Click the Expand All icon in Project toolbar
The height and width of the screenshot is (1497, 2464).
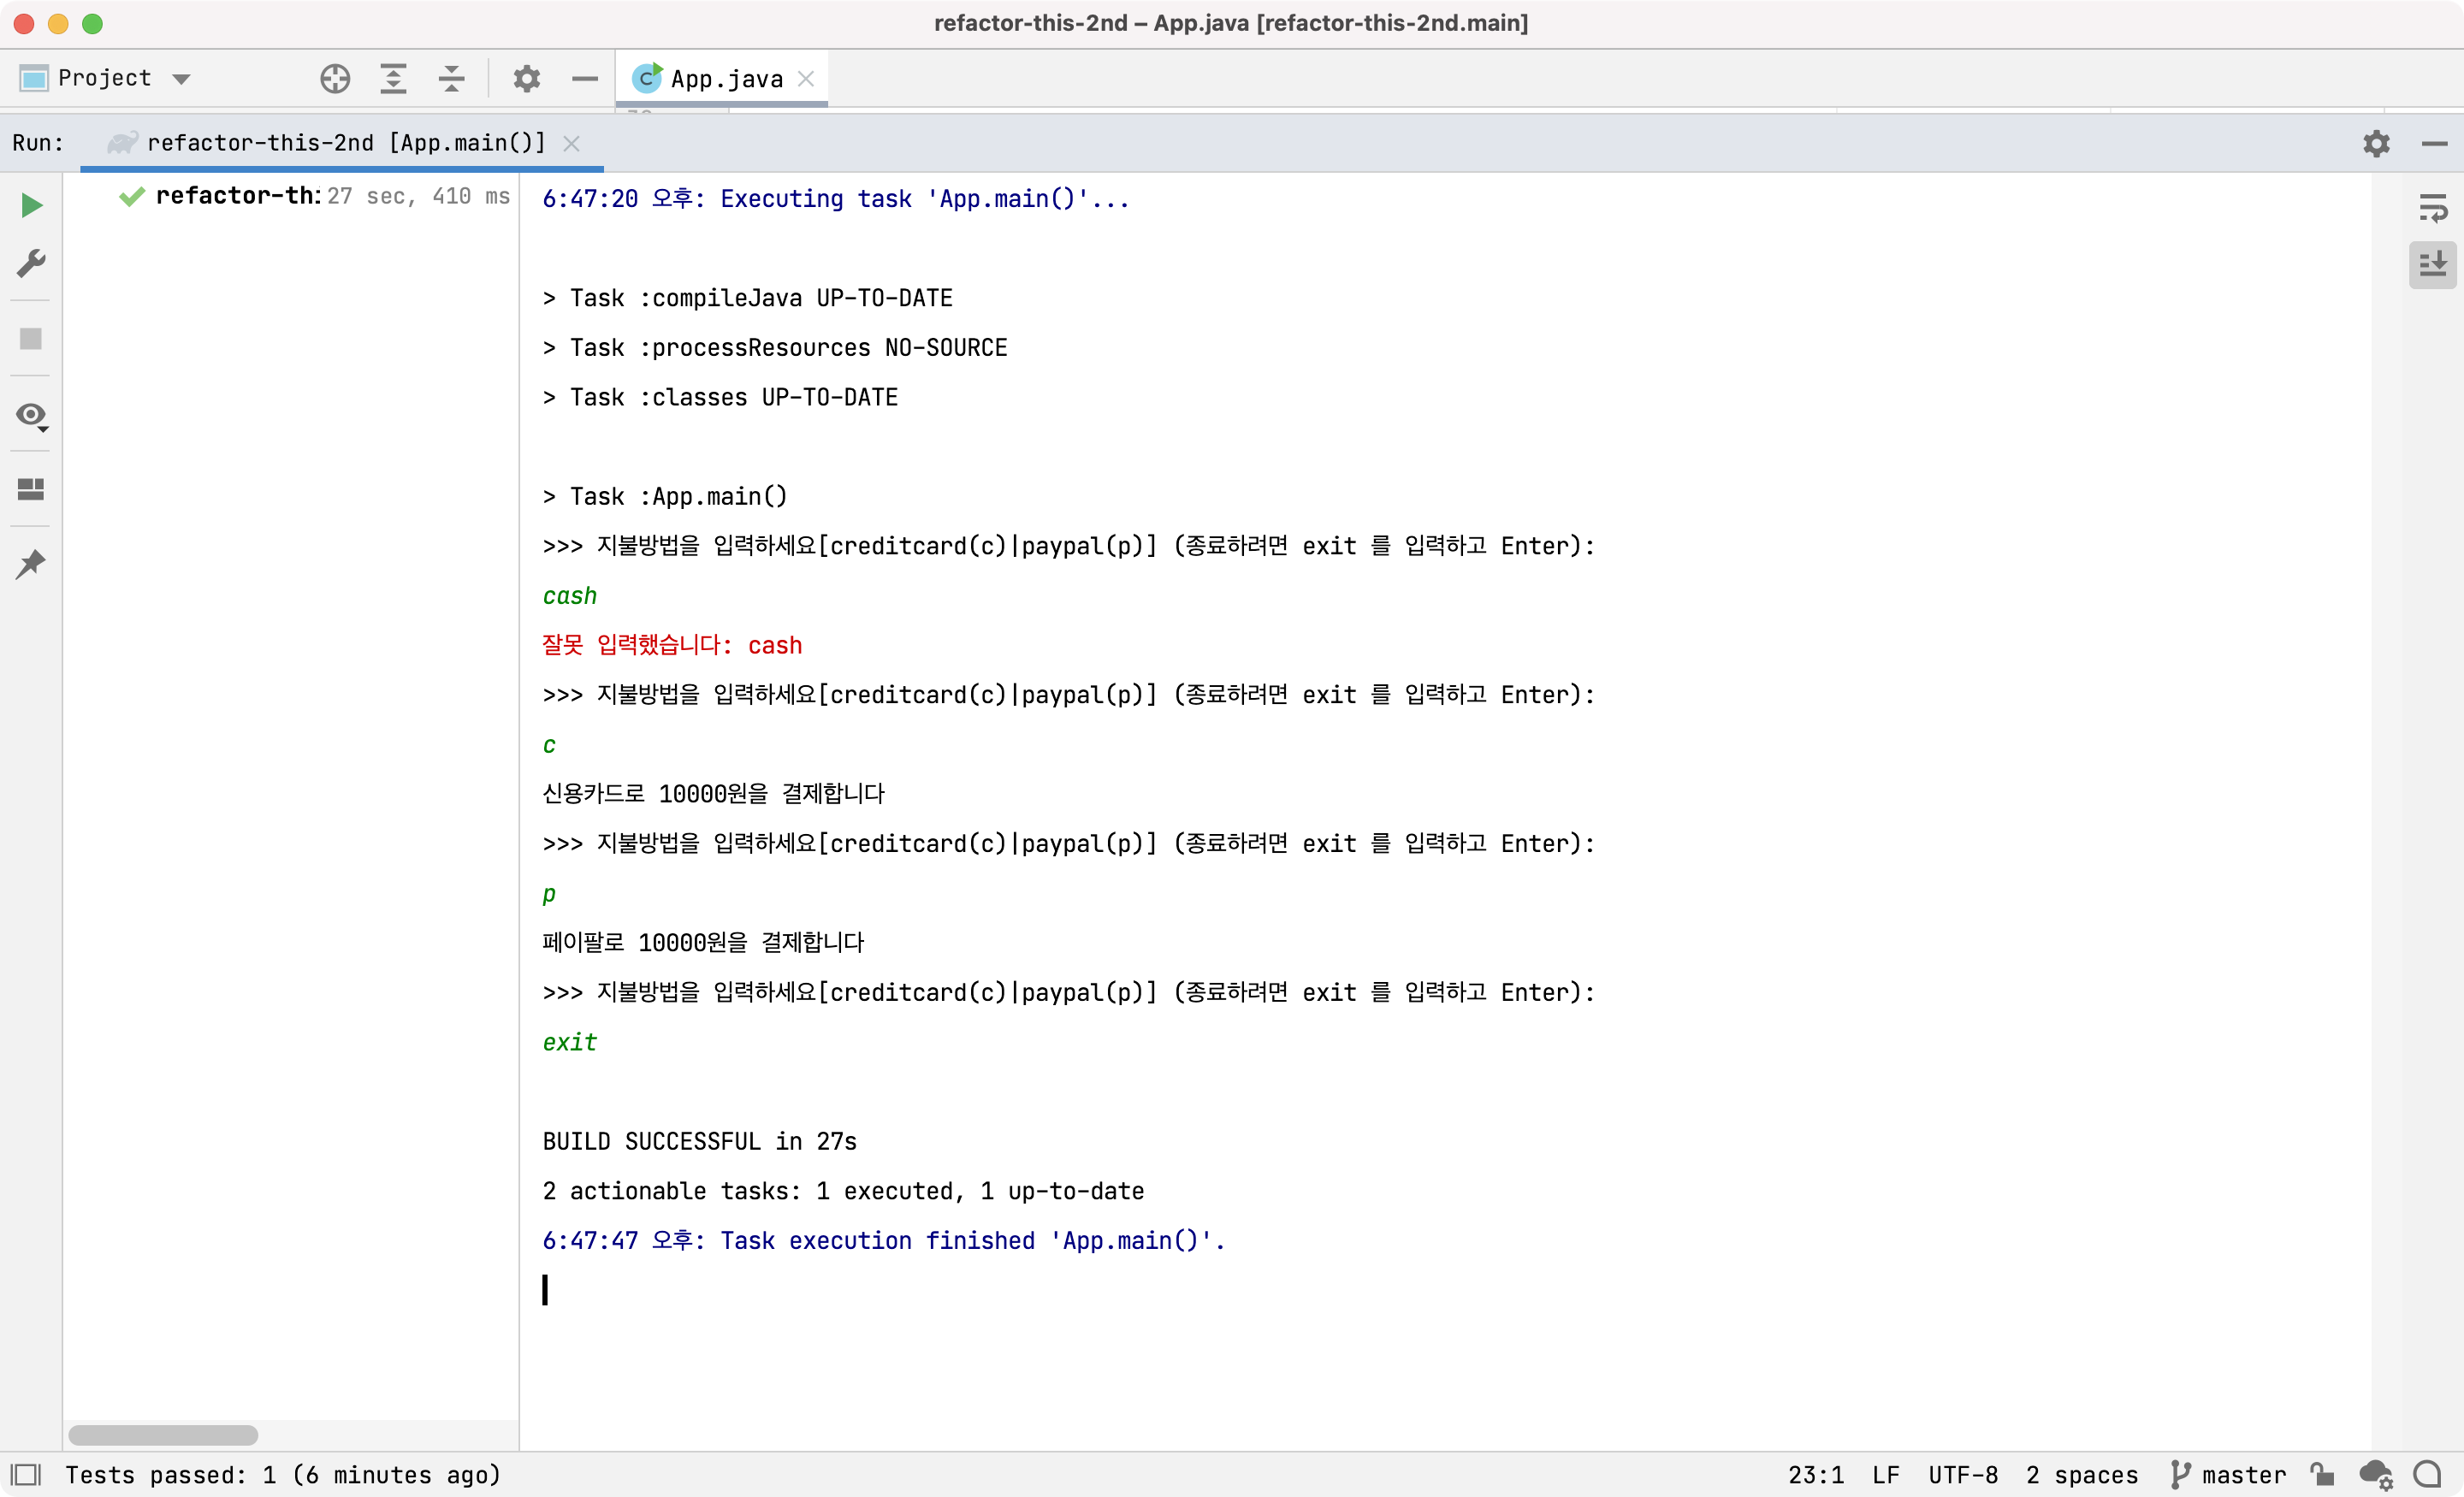[x=393, y=78]
